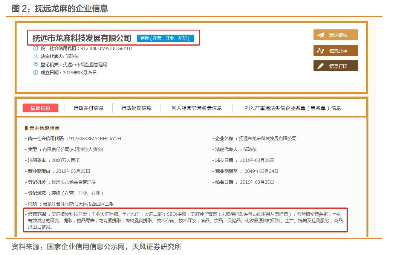Open the 行政处罚信息 tab
Image resolution: width=393 pixels, height=255 pixels.
[x=137, y=108]
